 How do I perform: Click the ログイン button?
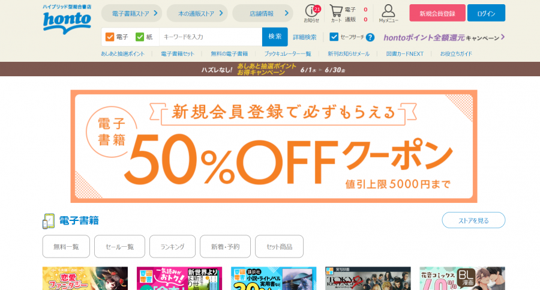pyautogui.click(x=486, y=13)
